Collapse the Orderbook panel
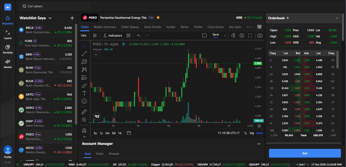Viewport: 346px width, 167px height. [x=337, y=18]
